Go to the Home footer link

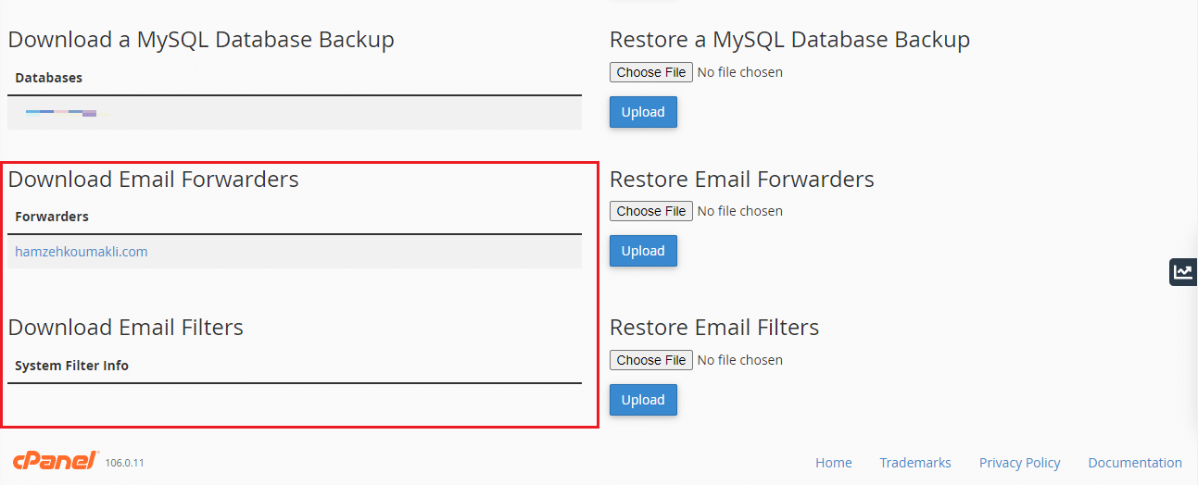(x=834, y=463)
